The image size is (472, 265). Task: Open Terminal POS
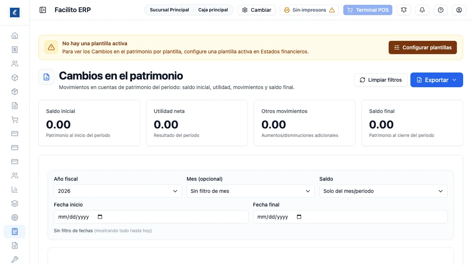coord(368,10)
